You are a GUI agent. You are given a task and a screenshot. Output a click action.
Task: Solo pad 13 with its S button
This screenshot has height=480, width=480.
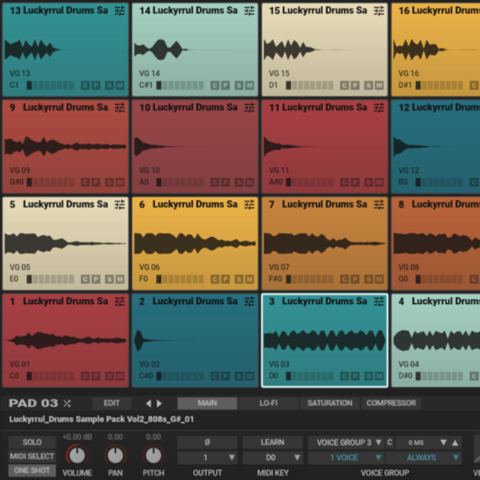(110, 86)
